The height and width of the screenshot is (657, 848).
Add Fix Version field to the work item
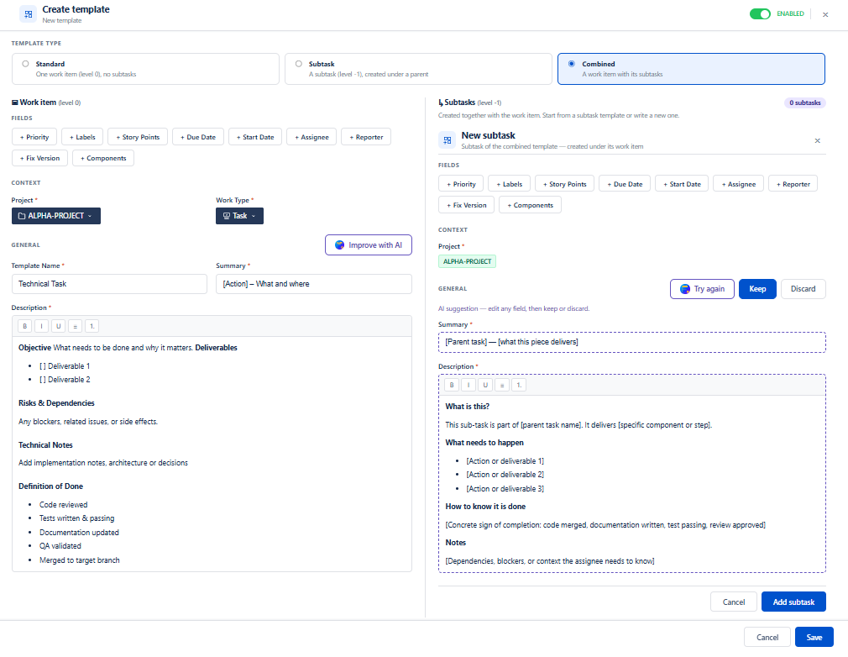tap(39, 158)
